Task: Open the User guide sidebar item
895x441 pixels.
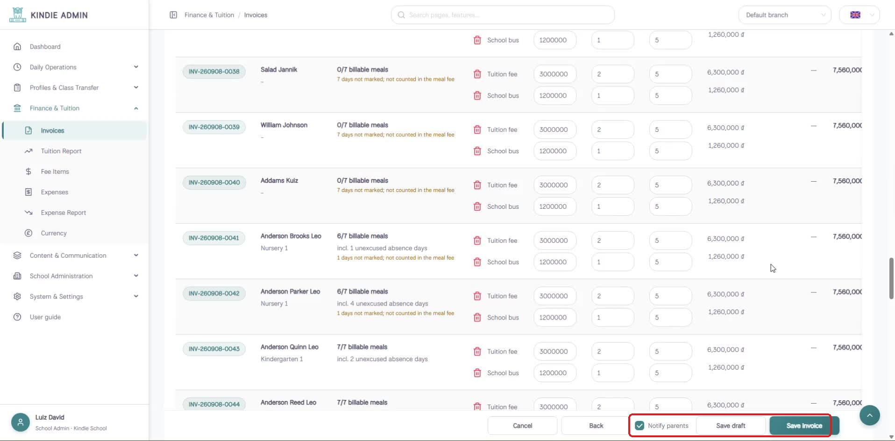Action: tap(74, 317)
